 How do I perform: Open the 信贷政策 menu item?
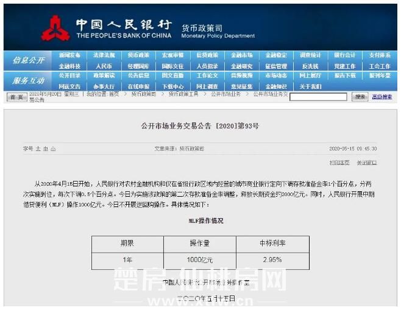207,55
